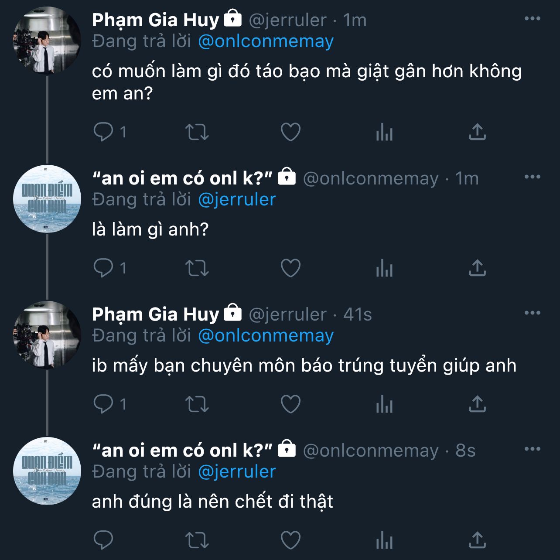Open the 41s timestamp of the third tweet

(357, 314)
